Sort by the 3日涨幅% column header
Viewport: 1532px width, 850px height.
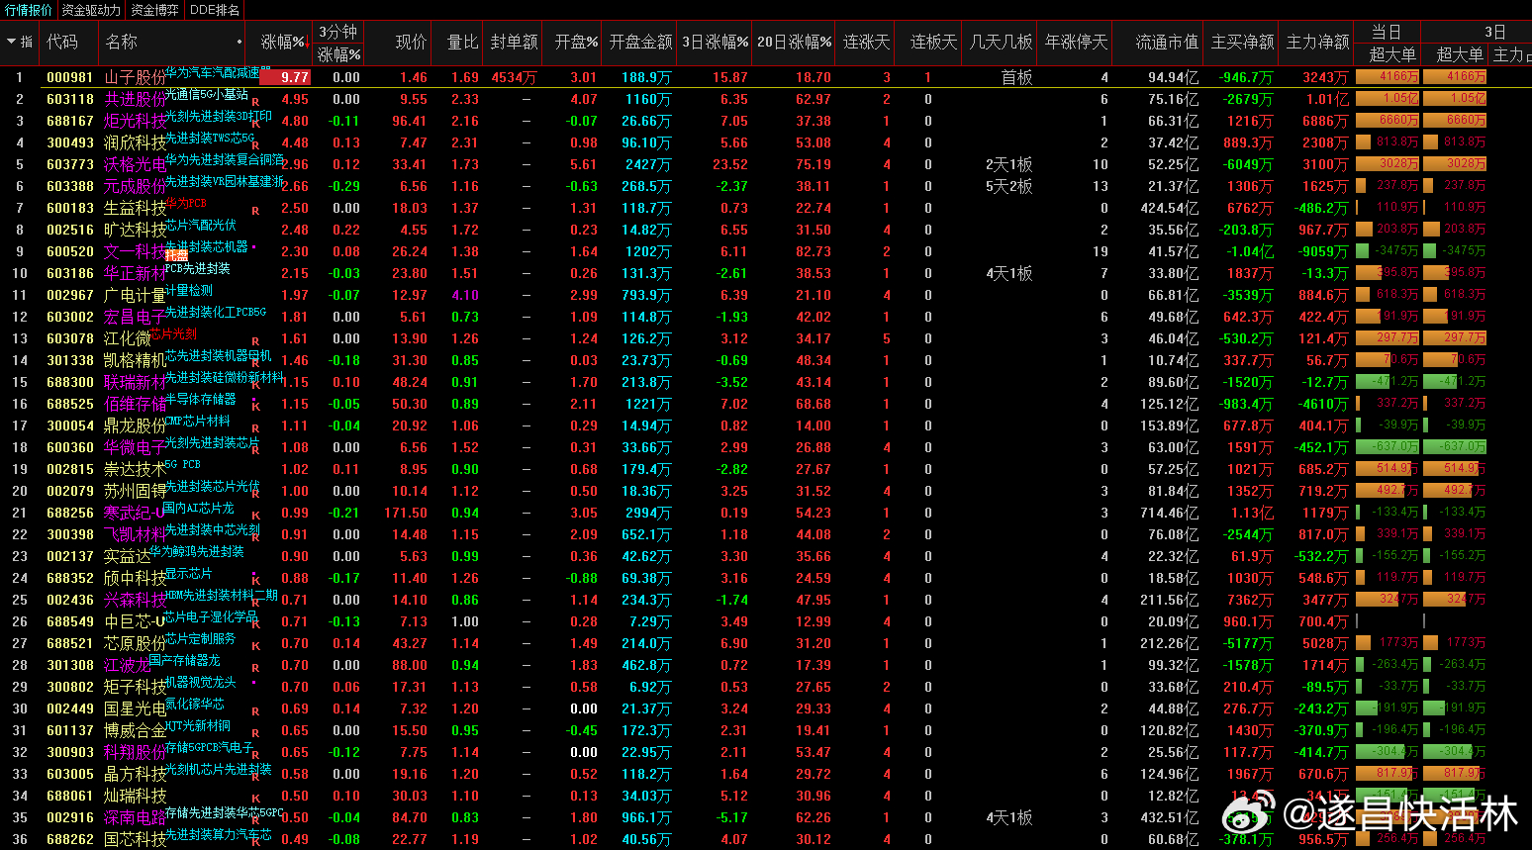(715, 42)
